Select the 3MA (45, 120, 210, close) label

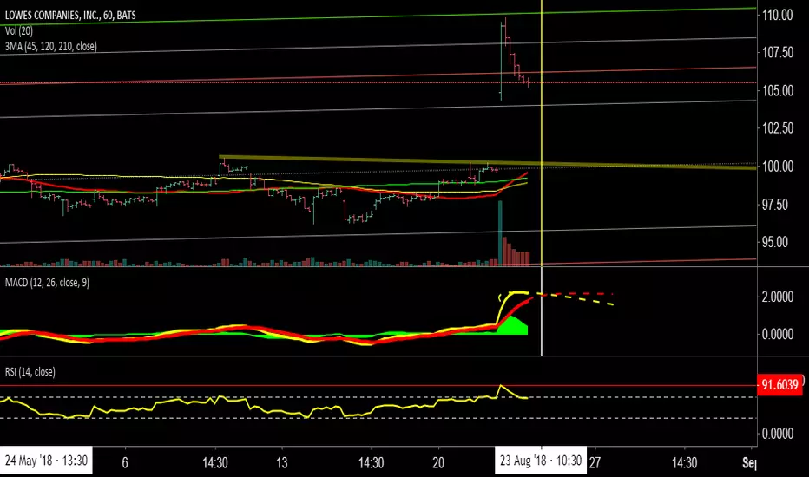point(51,47)
